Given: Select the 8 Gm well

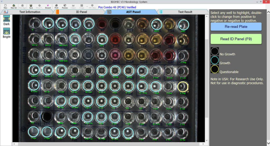Looking at the screenshot, I should 156,71.
